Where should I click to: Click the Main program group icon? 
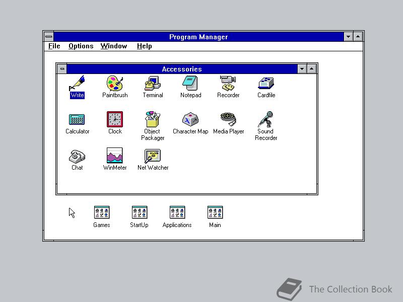click(215, 212)
